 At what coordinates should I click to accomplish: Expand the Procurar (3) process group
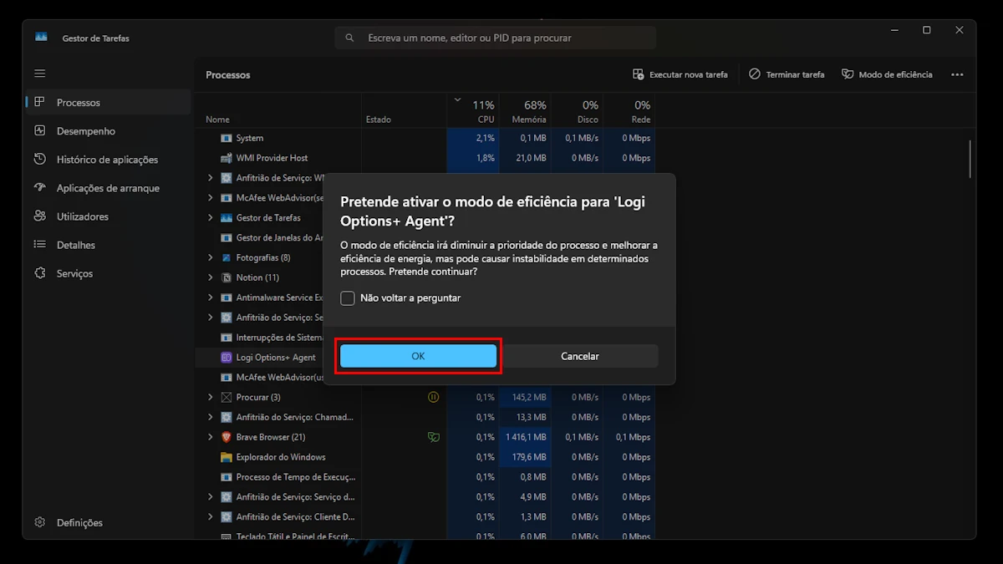point(211,397)
